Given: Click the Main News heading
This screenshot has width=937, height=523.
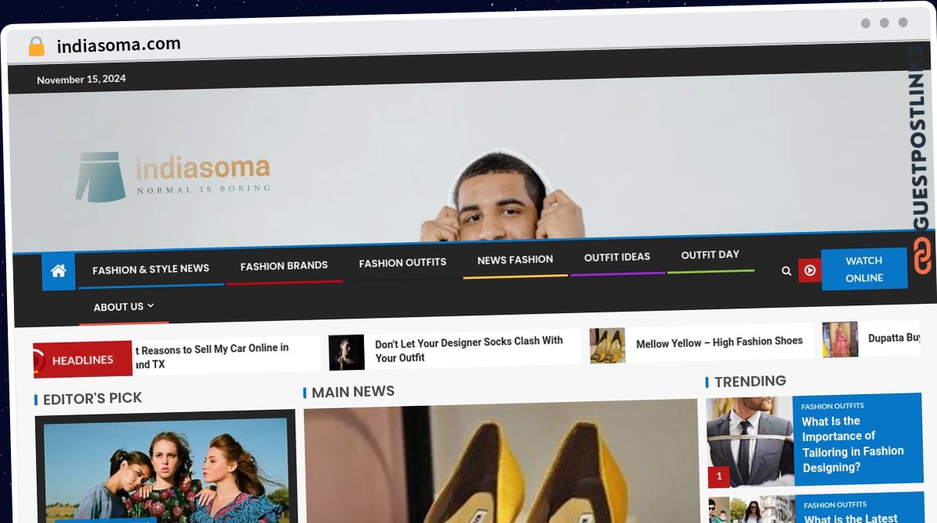Looking at the screenshot, I should click(353, 392).
